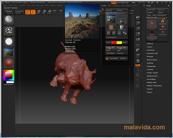Toggle Local transformations icon
The width and height of the screenshot is (173, 138).
pos(138,40)
